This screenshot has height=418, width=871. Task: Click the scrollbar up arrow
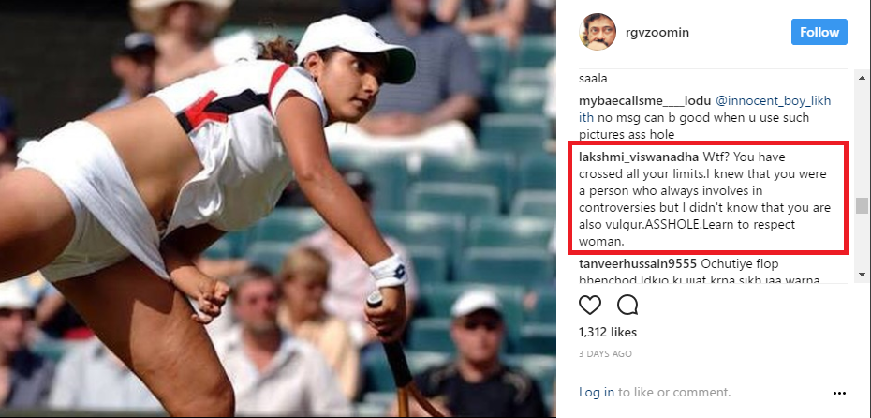click(x=862, y=77)
